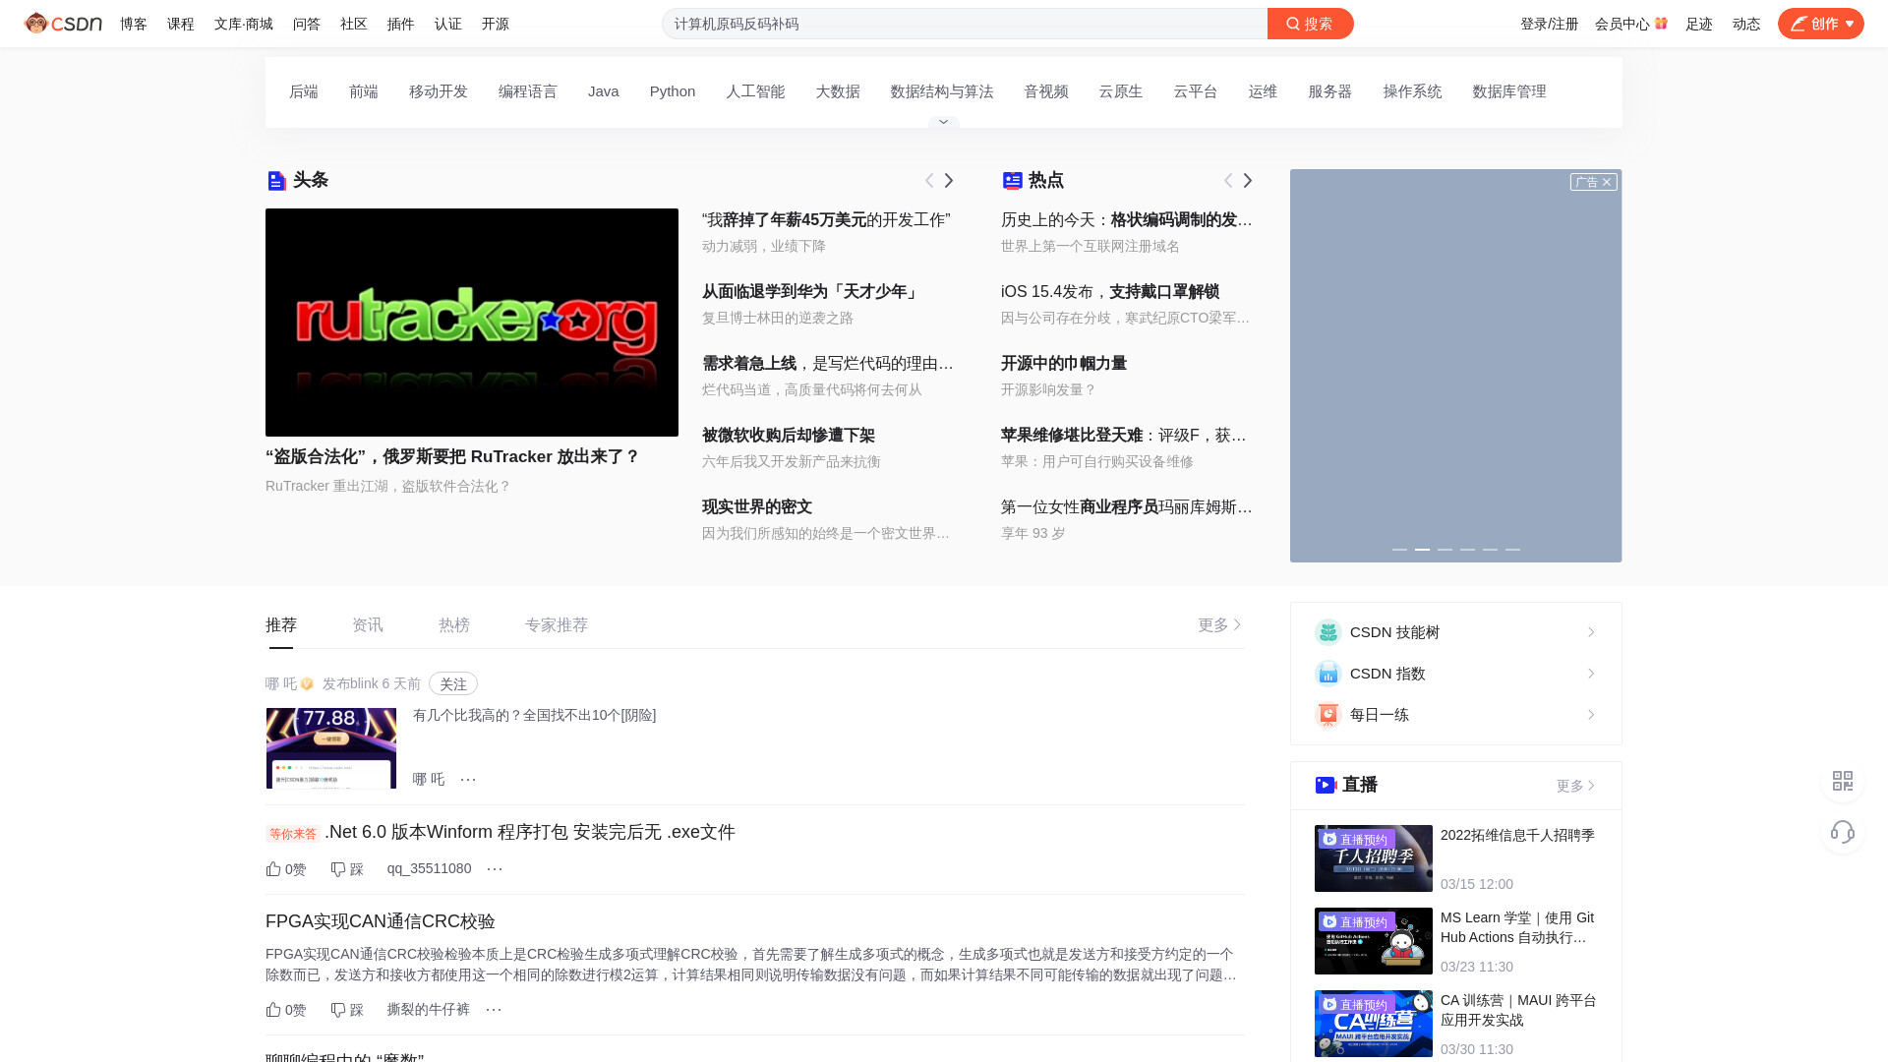Click the 直播 section video icon
This screenshot has width=1888, height=1062.
point(1326,785)
